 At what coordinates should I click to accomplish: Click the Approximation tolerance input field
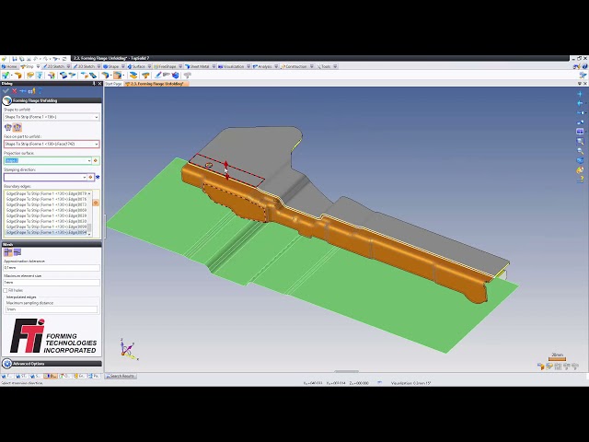[51, 268]
